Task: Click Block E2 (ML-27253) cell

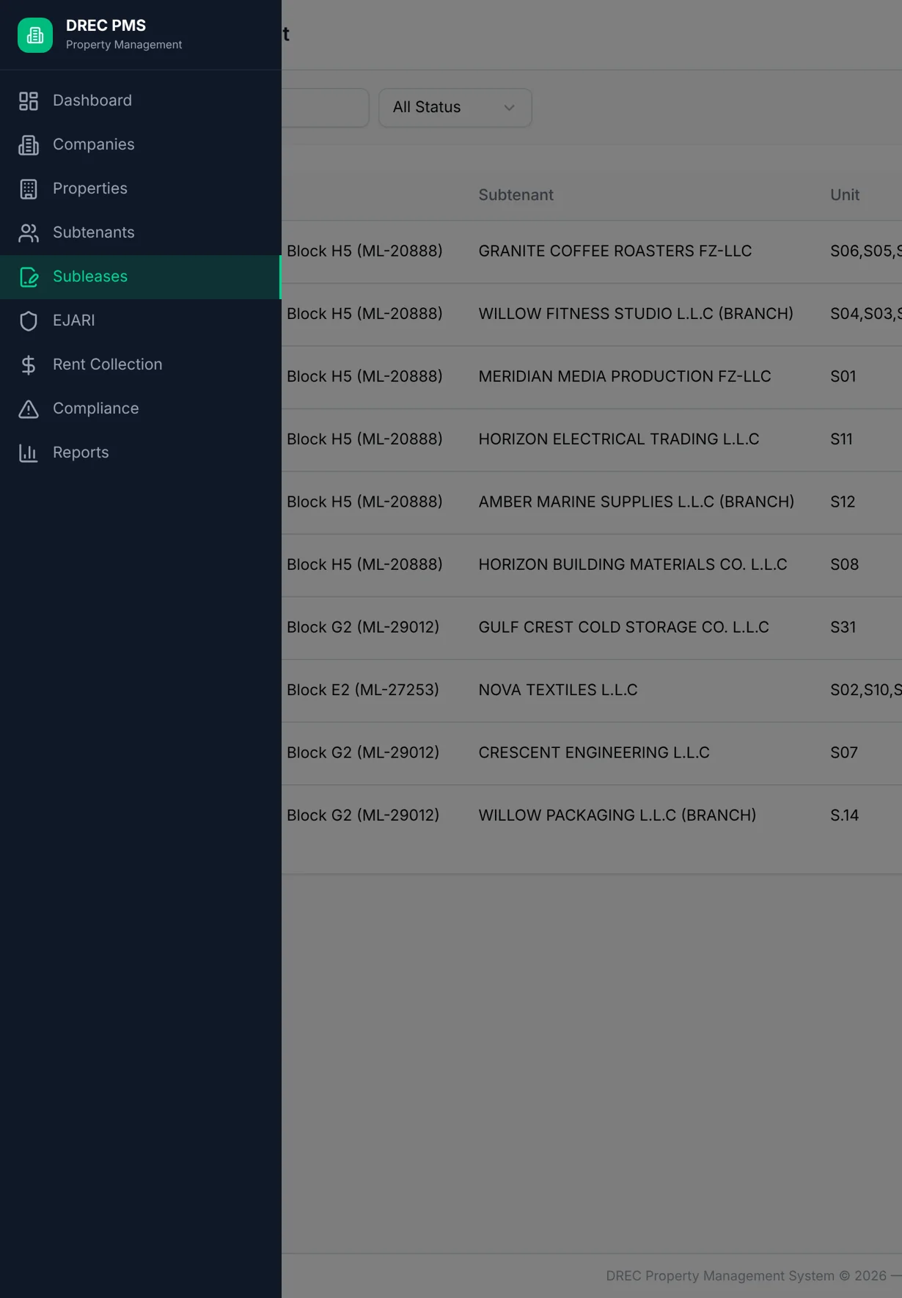Action: point(363,690)
